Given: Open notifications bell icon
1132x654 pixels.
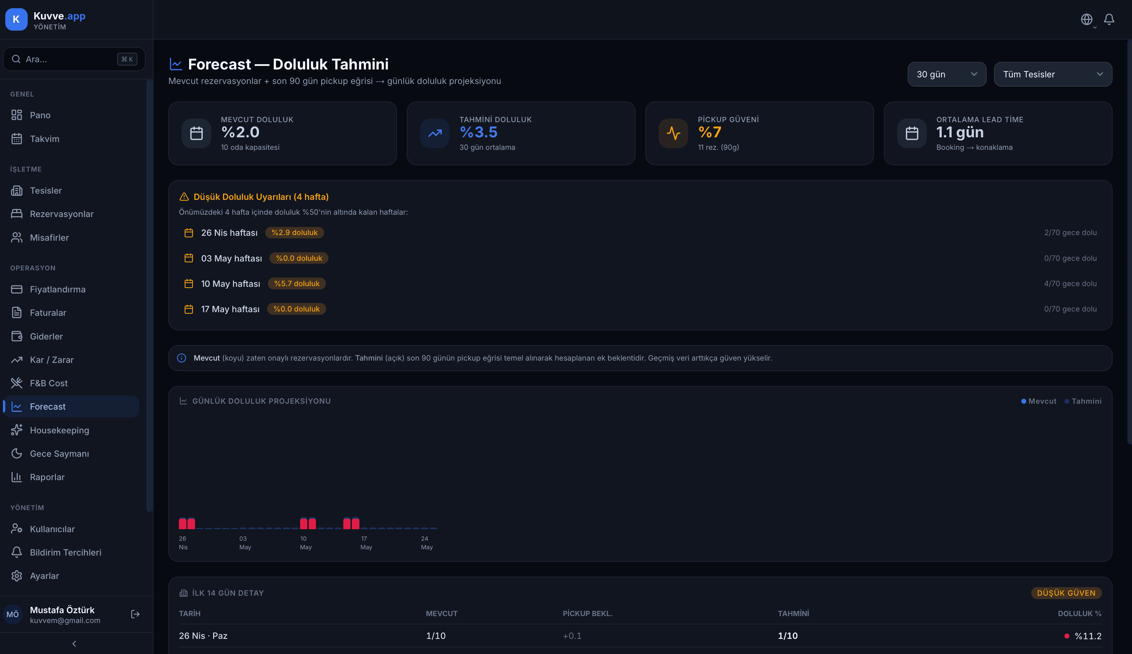Looking at the screenshot, I should click(x=1109, y=19).
